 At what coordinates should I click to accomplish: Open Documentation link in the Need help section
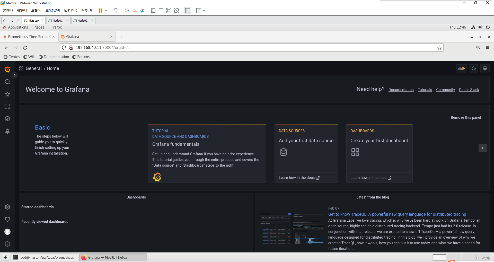401,90
